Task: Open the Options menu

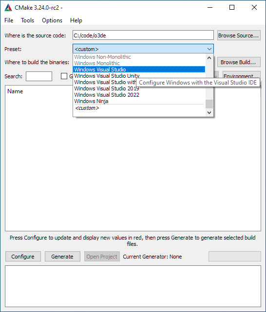Action: click(x=52, y=20)
